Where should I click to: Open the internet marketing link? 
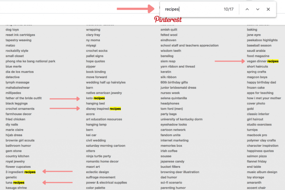175,140
